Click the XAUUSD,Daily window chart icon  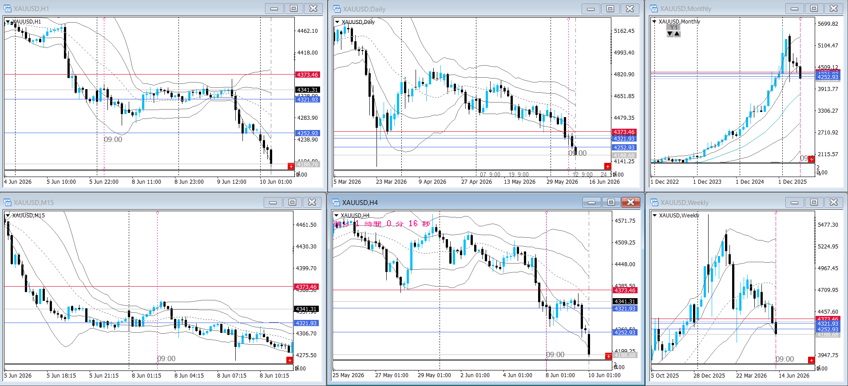pyautogui.click(x=337, y=9)
